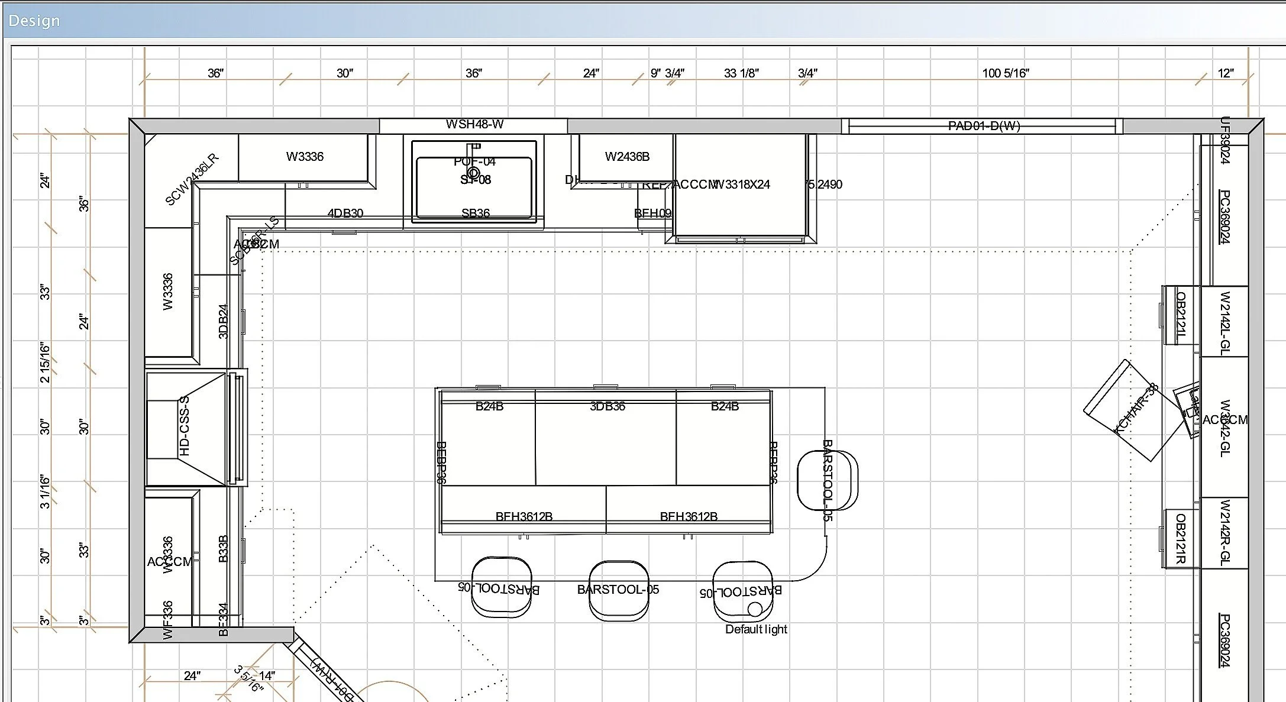Select the W2142R-GL glass wall cabinet

[1224, 532]
